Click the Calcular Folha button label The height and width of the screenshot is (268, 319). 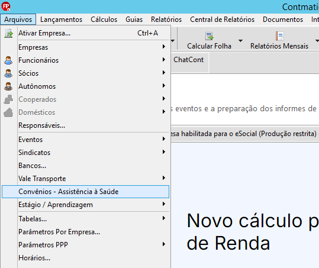pos(209,46)
